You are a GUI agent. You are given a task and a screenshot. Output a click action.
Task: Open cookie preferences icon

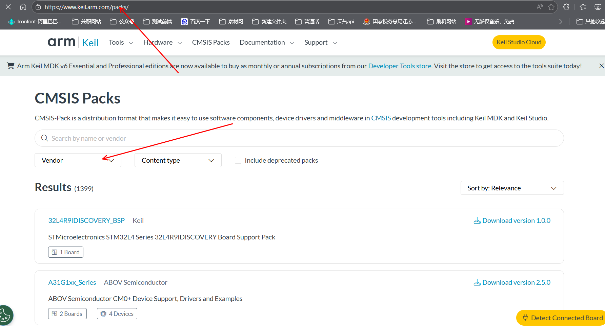pyautogui.click(x=5, y=316)
